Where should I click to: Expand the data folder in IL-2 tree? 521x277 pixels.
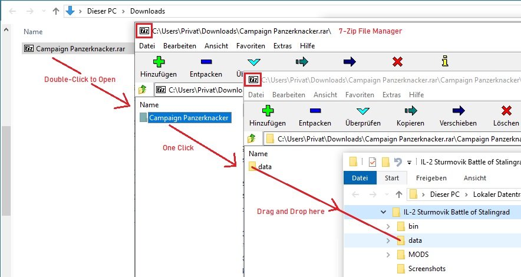(388, 240)
